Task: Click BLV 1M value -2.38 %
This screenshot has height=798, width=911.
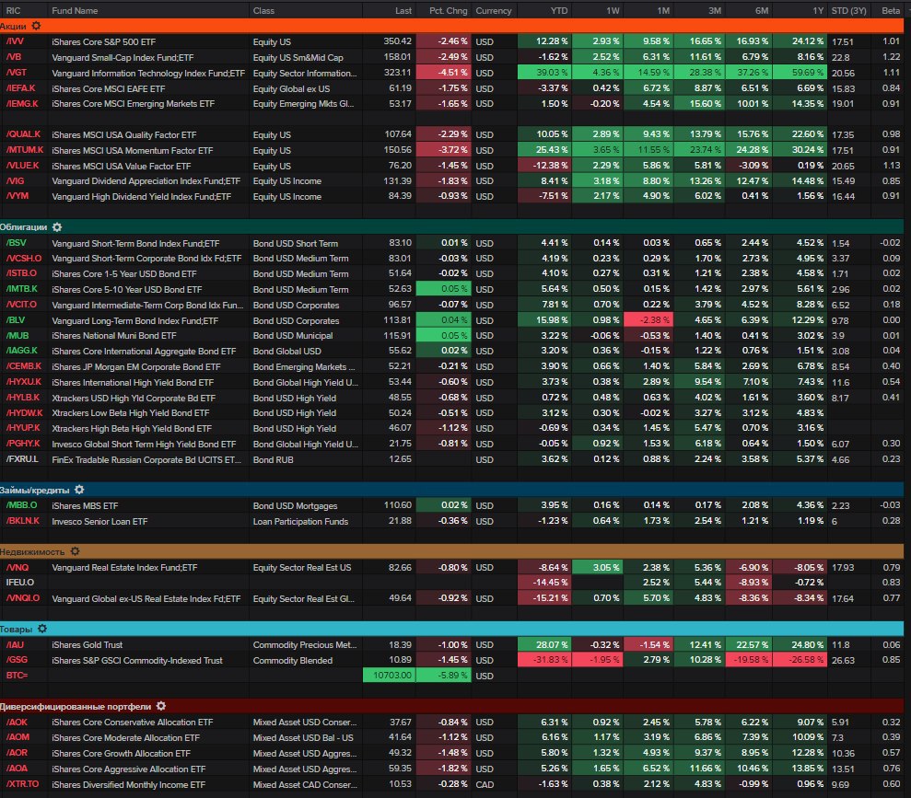Action: click(x=649, y=319)
